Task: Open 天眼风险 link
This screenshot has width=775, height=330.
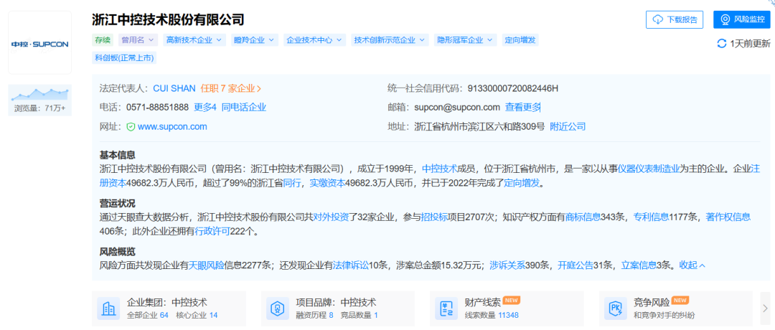Action: pos(207,265)
